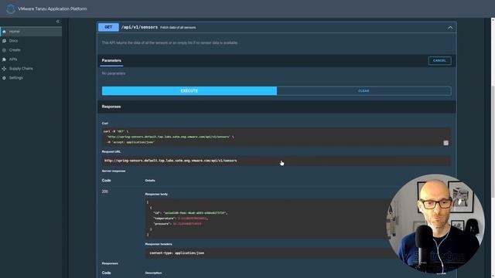Click the content-type: application/json header text
The height and width of the screenshot is (278, 495).
pos(177,253)
